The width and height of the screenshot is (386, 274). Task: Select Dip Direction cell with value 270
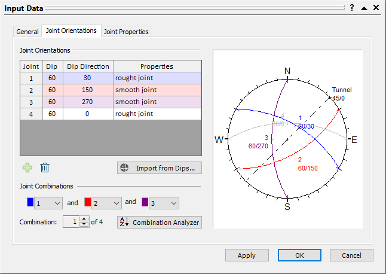coord(88,102)
